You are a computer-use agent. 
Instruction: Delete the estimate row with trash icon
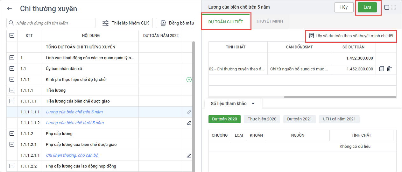(389, 69)
